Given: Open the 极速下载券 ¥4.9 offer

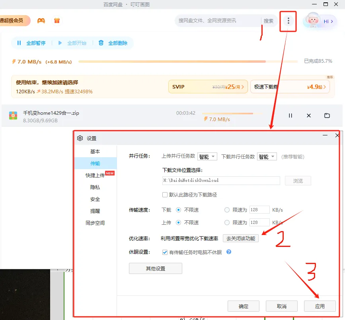Looking at the screenshot, I should (290, 87).
